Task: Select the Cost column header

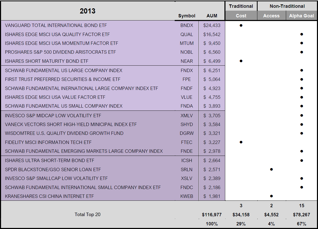Action: [x=241, y=16]
